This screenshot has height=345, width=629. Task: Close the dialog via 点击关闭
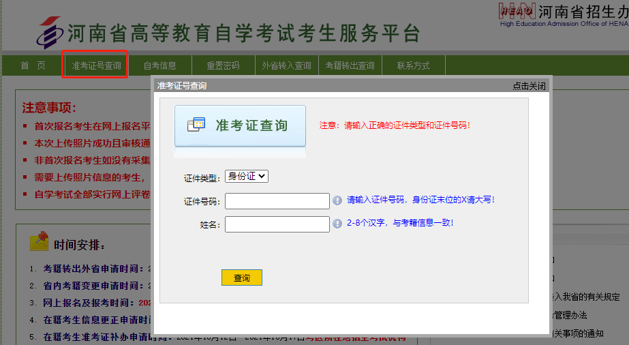(x=529, y=86)
